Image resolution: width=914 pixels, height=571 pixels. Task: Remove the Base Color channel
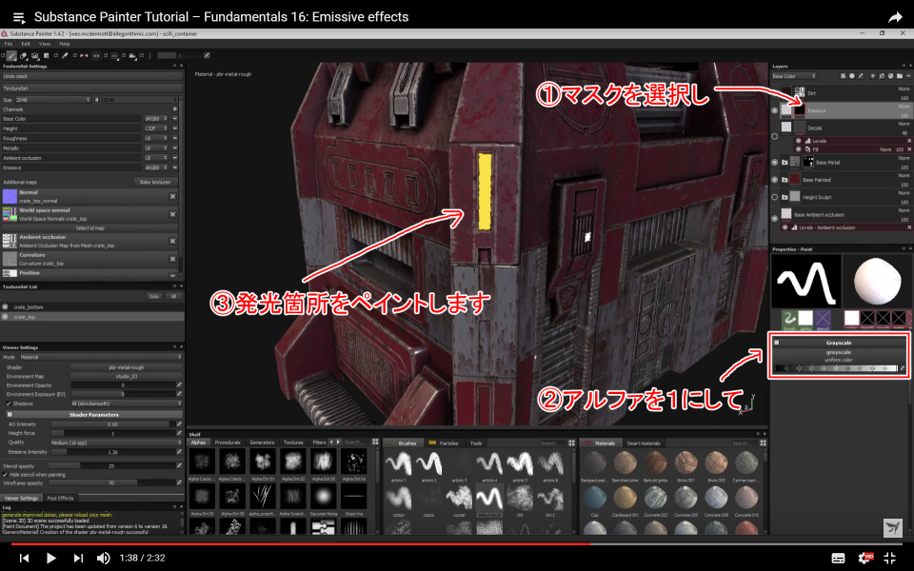pyautogui.click(x=174, y=119)
